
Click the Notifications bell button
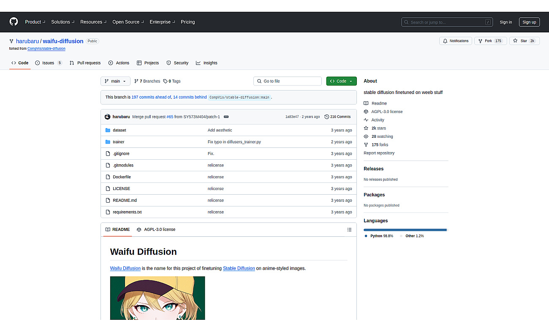[456, 41]
